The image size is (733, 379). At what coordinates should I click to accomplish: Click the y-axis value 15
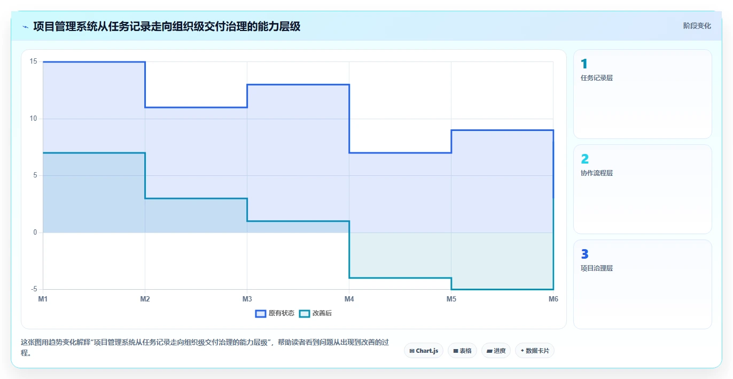[33, 61]
